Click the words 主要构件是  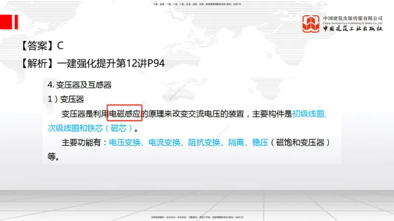pyautogui.click(x=272, y=114)
